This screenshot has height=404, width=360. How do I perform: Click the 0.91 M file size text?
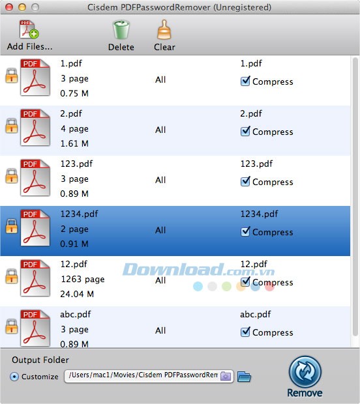pyautogui.click(x=74, y=244)
